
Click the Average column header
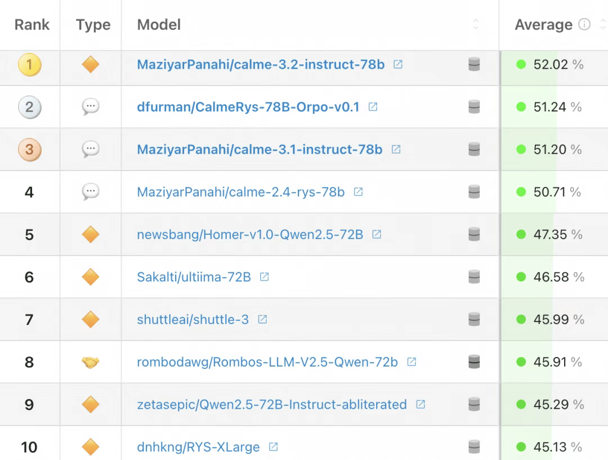(x=544, y=25)
